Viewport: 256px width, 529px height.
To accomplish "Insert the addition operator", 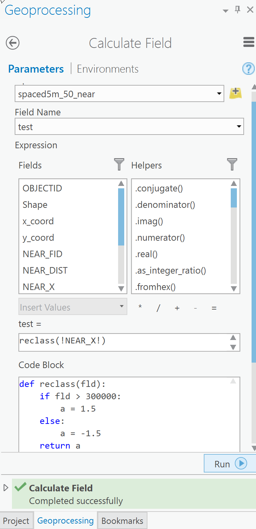I will [177, 307].
